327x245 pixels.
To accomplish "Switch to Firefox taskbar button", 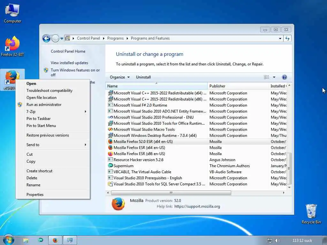I will [55, 240].
